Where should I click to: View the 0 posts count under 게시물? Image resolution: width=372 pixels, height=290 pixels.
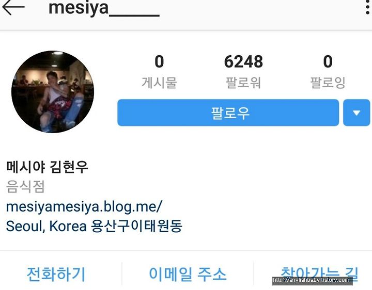click(x=159, y=61)
